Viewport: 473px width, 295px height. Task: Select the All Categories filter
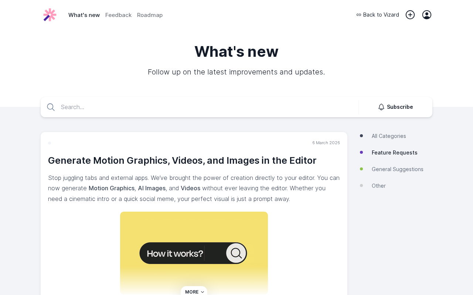[x=389, y=136]
